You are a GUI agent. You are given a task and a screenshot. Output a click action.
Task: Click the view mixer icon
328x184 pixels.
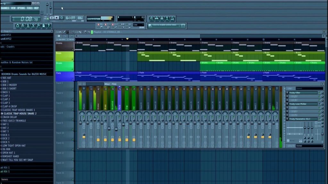[x=172, y=19]
